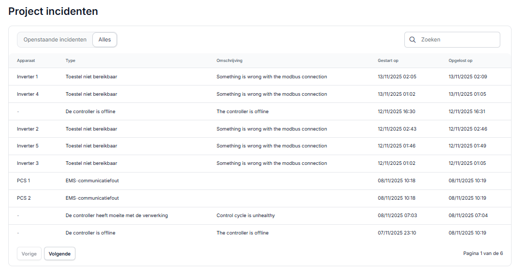
Task: Click the Pagina 1 van de 6 indicator
Action: tap(483, 253)
